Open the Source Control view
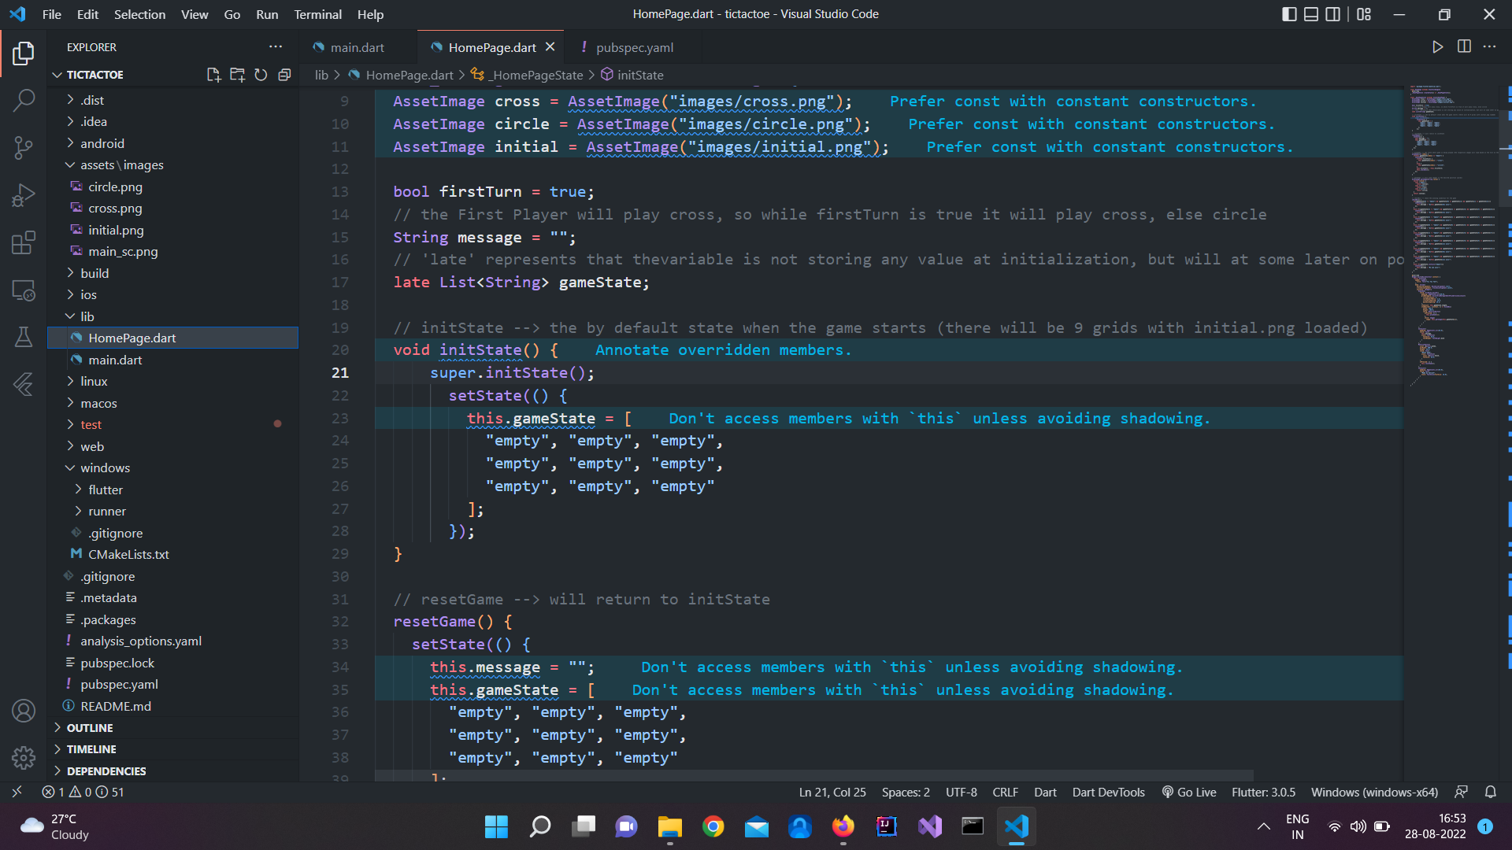This screenshot has height=850, width=1512. click(x=24, y=147)
